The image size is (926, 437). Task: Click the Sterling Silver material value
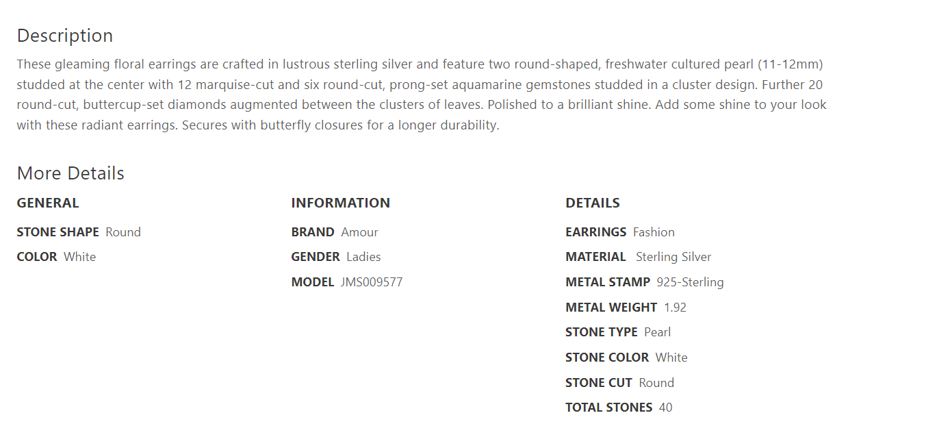673,257
